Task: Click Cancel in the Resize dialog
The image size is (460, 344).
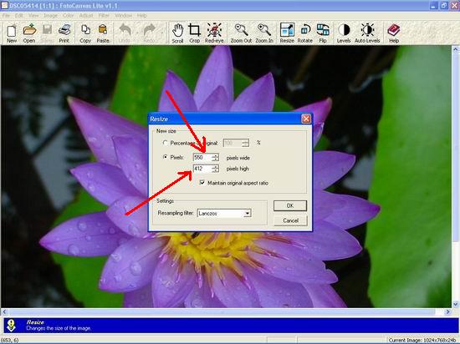Action: [x=290, y=220]
